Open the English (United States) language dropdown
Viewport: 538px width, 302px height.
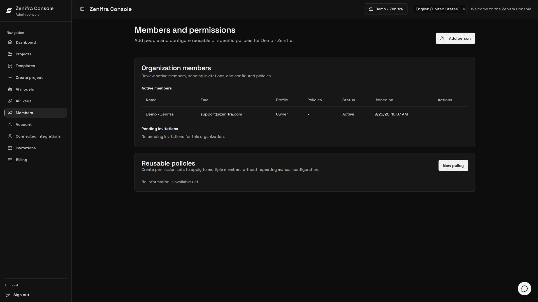point(439,9)
